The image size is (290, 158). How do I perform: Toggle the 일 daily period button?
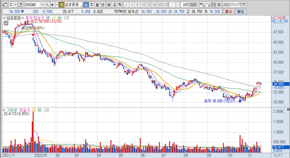86,5
